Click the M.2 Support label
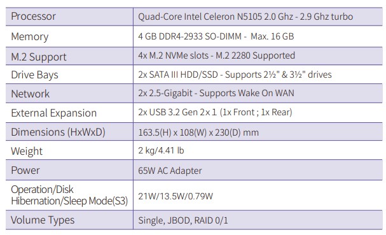 [39, 57]
